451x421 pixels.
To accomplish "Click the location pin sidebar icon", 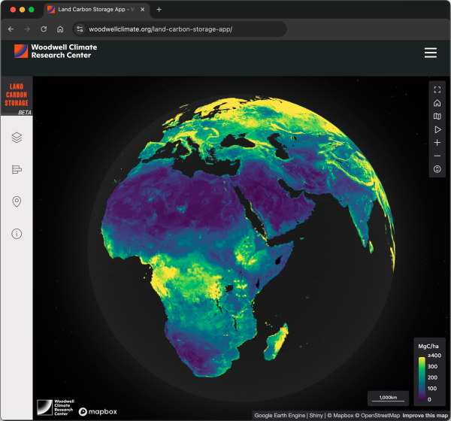I will click(17, 201).
